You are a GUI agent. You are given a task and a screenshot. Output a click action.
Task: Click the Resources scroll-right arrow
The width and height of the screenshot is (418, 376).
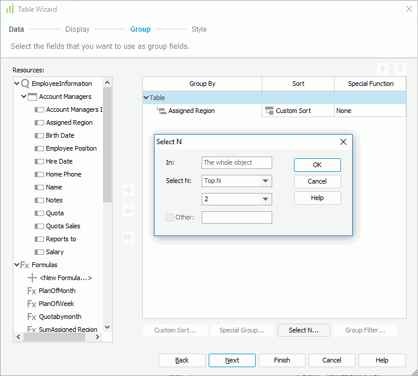point(98,337)
